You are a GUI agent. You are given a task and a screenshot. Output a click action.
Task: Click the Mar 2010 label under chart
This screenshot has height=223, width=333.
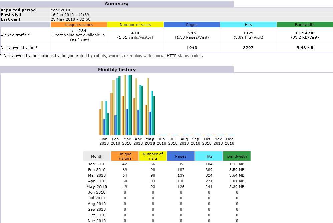click(127, 141)
